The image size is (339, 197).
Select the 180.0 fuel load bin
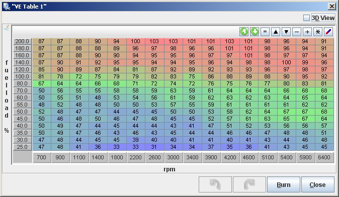coord(22,48)
